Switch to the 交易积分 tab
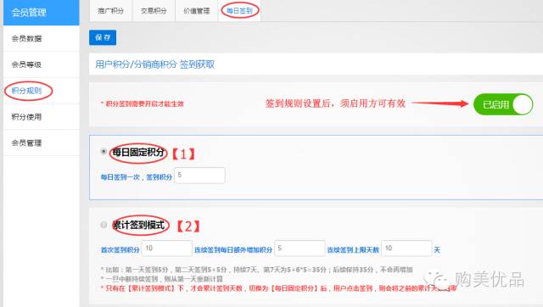543x307 pixels. tap(154, 11)
